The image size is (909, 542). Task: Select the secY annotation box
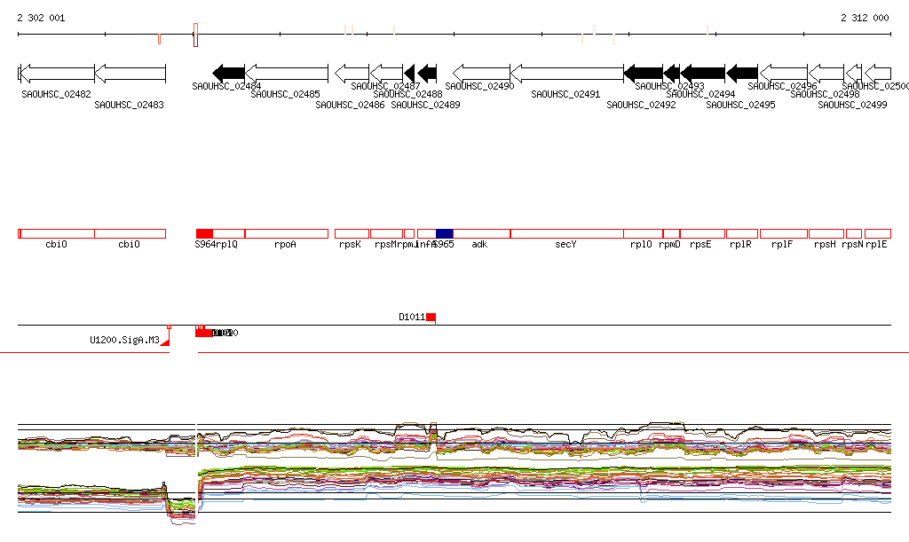tap(566, 233)
